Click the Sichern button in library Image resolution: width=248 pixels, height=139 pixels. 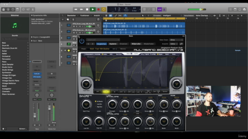coord(23,129)
